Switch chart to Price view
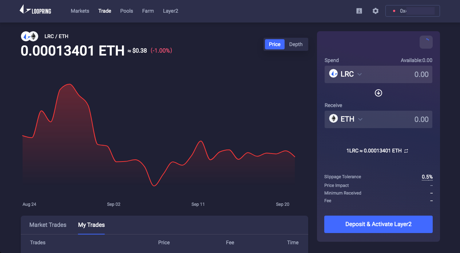This screenshot has width=460, height=253. pos(275,44)
